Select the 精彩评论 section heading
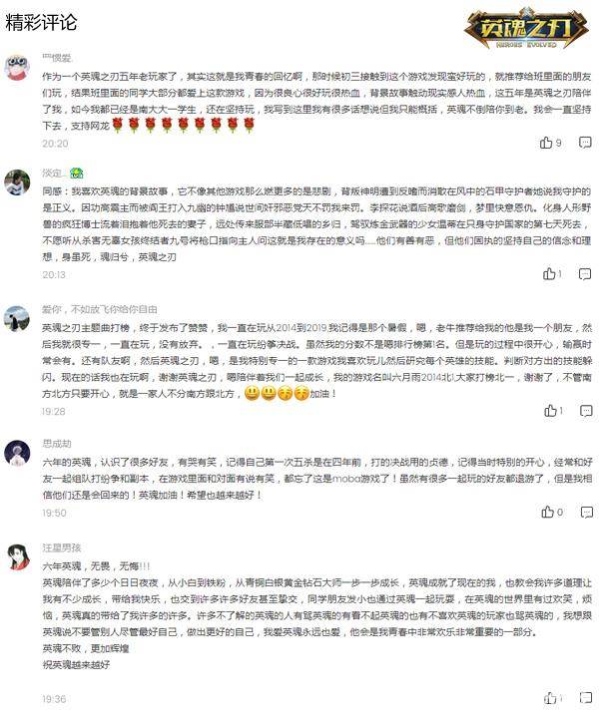The image size is (599, 719). pyautogui.click(x=41, y=23)
